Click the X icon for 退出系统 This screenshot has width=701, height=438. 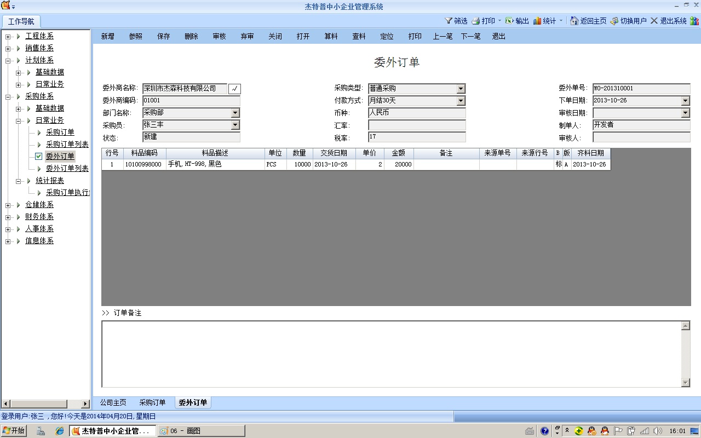click(x=654, y=21)
